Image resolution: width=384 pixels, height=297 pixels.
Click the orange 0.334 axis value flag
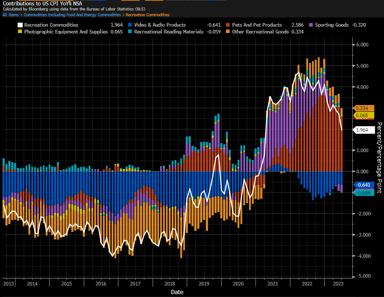coord(364,108)
